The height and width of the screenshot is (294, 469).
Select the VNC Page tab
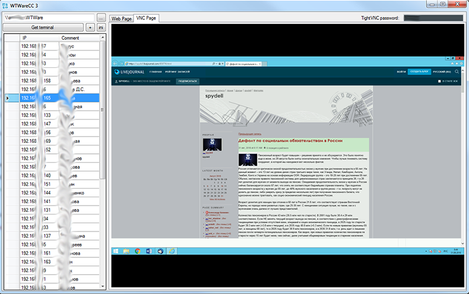(x=146, y=18)
